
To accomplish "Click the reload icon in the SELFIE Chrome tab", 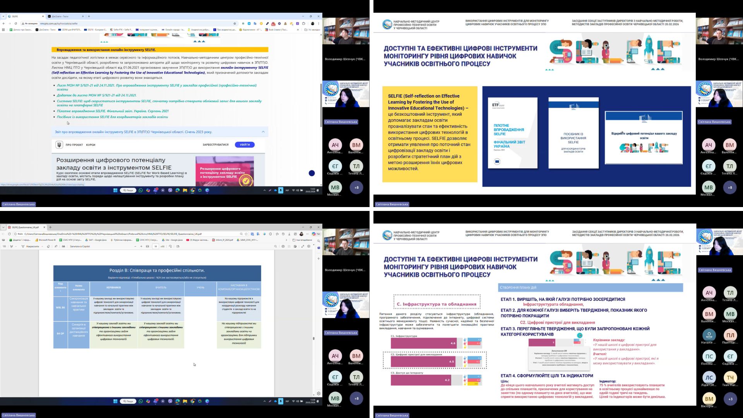I will click(x=16, y=23).
